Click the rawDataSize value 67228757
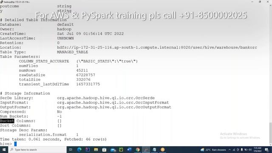 86,75
